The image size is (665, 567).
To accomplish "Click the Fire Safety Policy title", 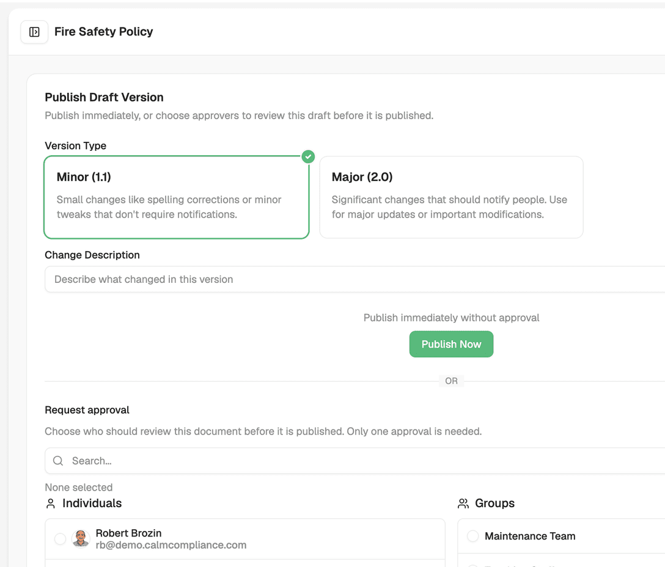I will click(x=103, y=32).
